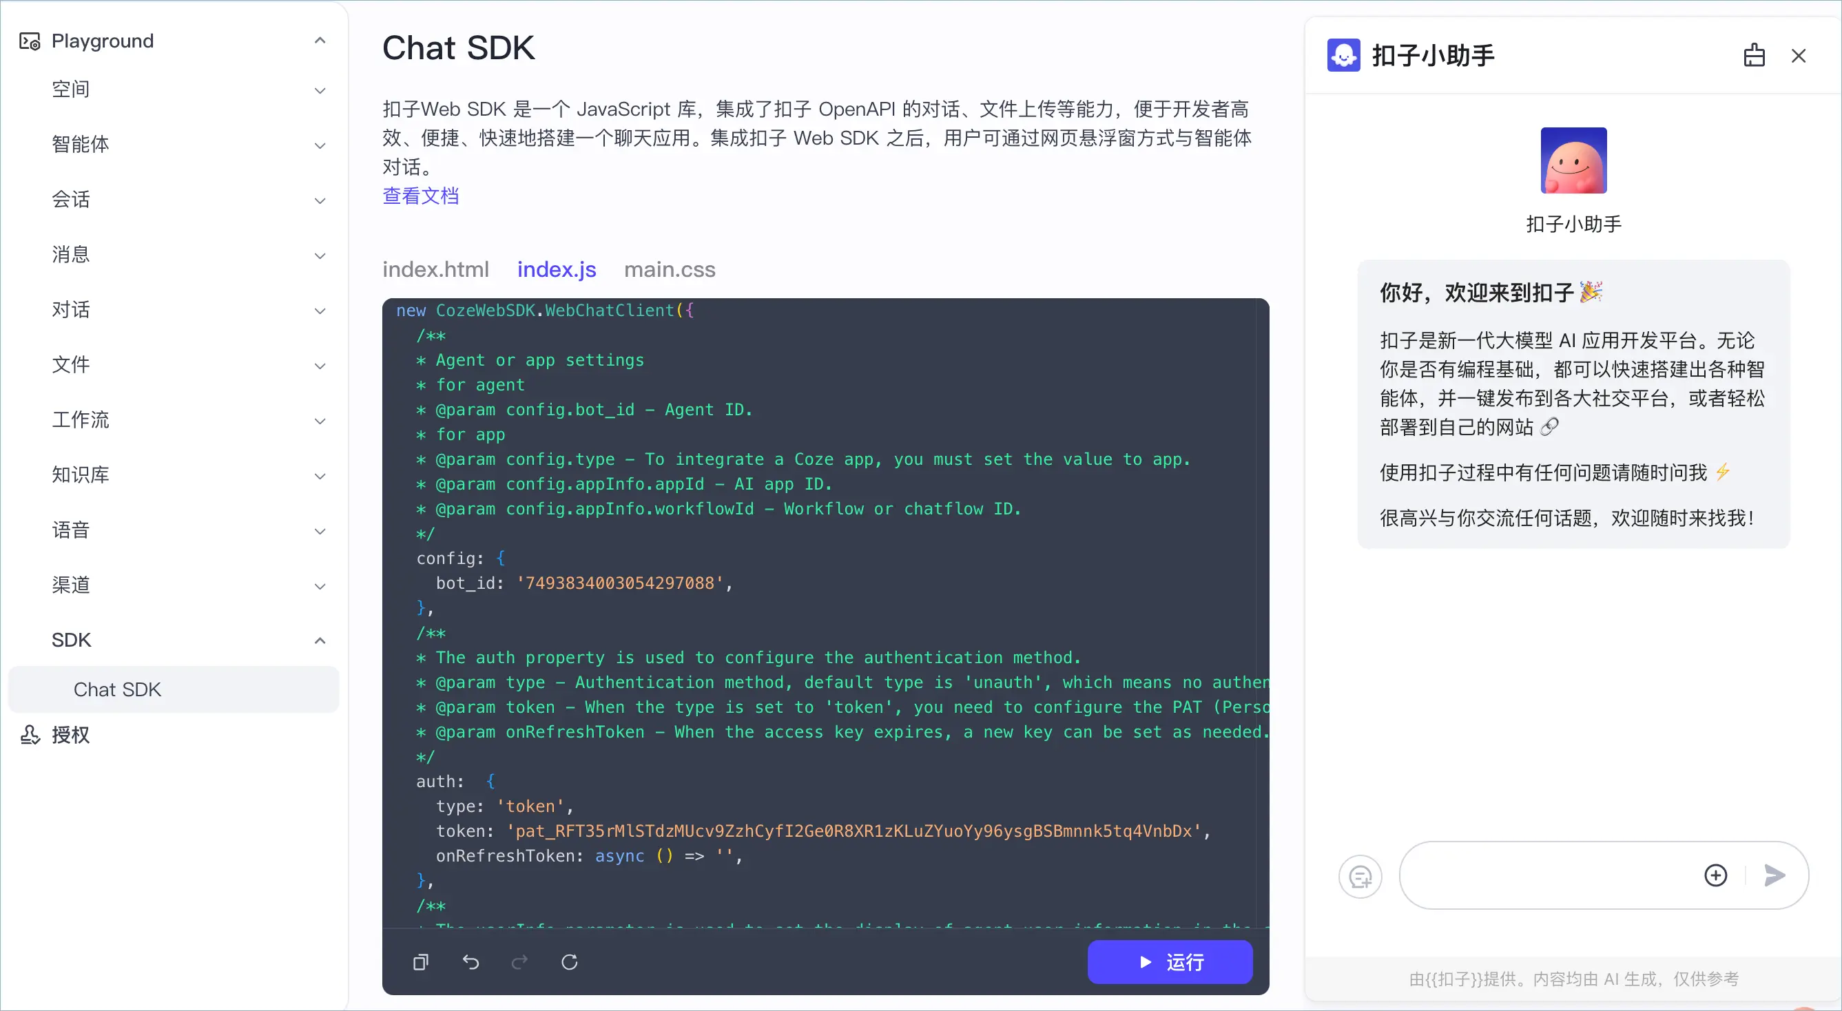Click the 你好，欢迎来到扣子 greeting heading
The height and width of the screenshot is (1011, 1842).
(1491, 293)
